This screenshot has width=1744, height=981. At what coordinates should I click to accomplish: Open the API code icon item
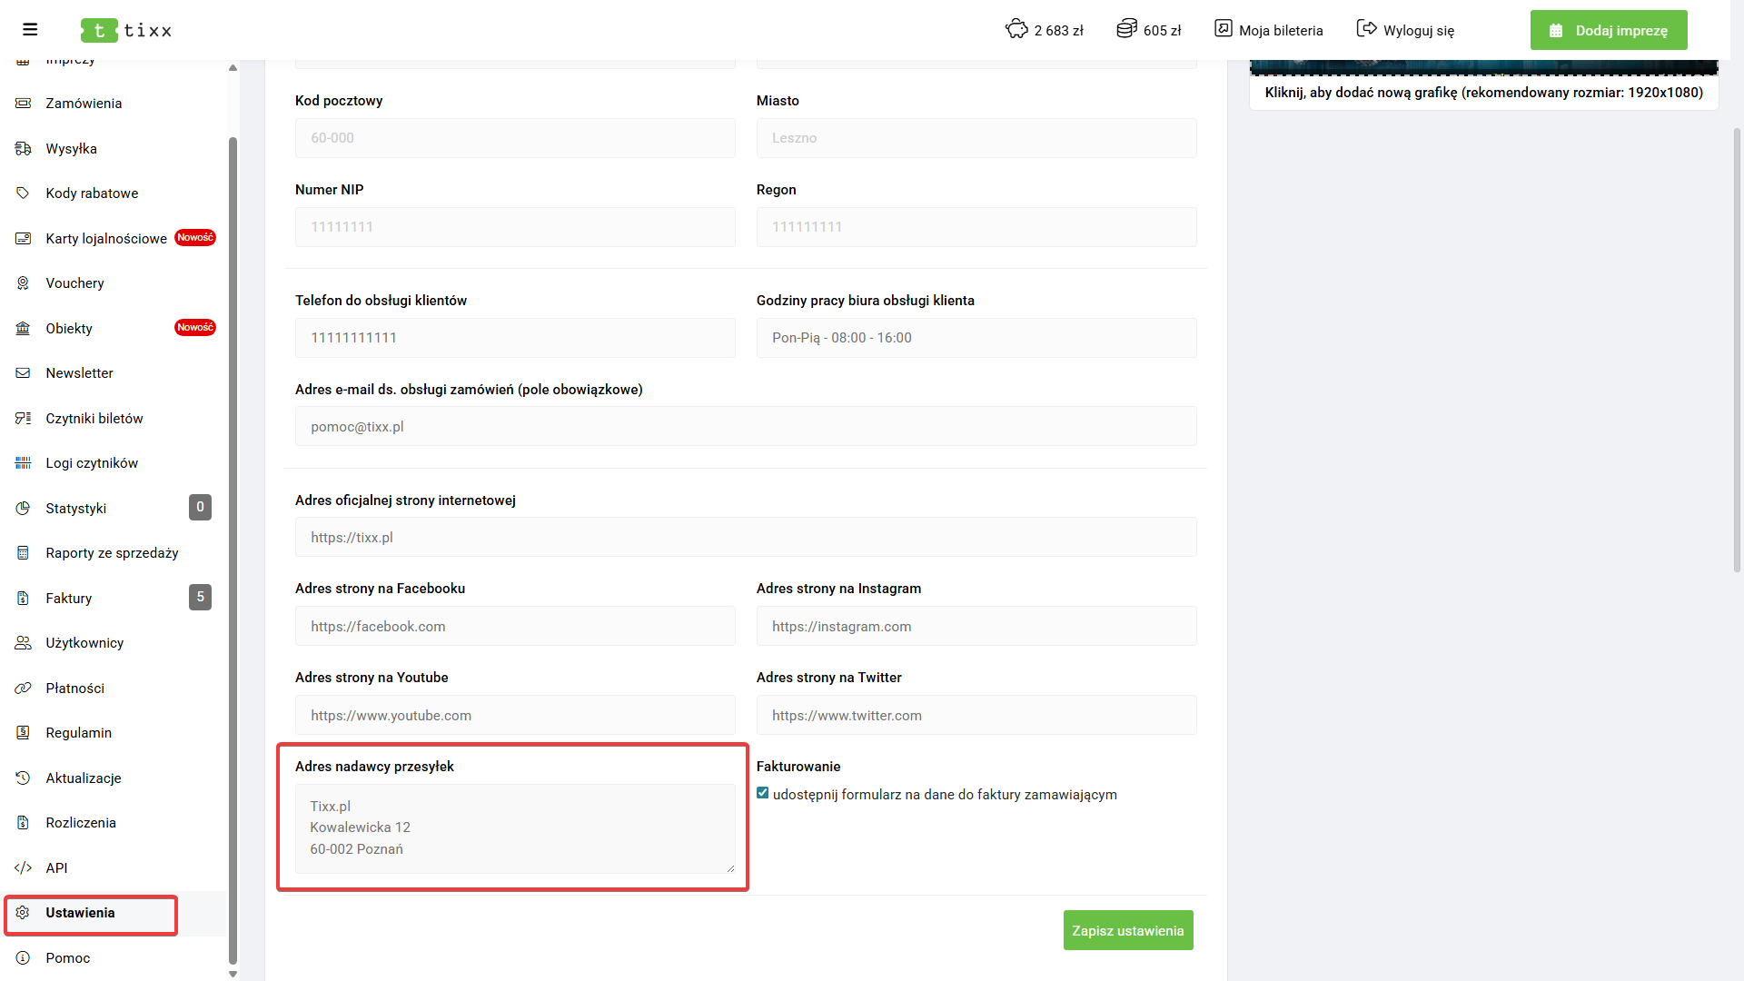tap(24, 867)
